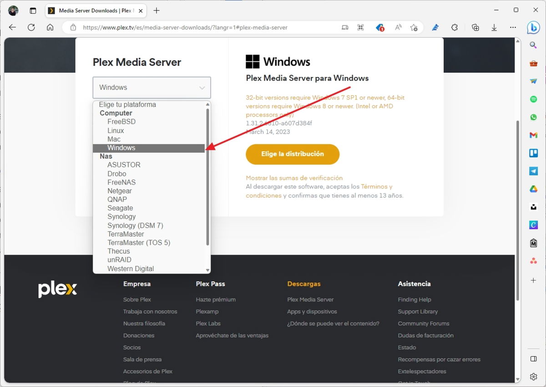This screenshot has height=387, width=546.
Task: Select FreeBSD from the platform list
Action: click(x=121, y=121)
